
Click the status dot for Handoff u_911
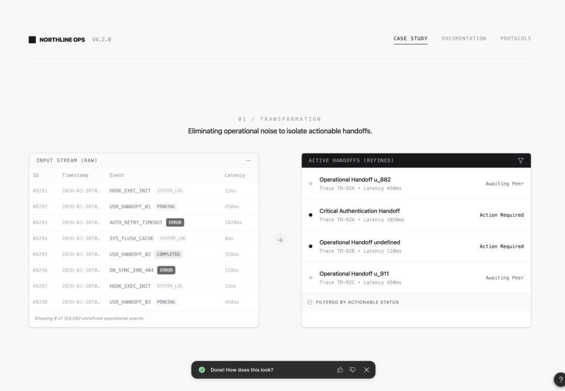point(311,278)
